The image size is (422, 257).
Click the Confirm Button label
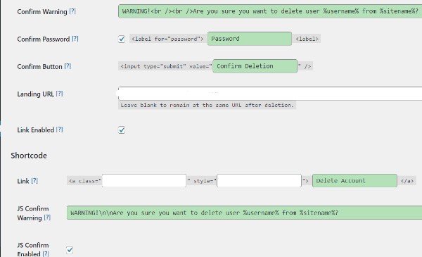click(39, 67)
